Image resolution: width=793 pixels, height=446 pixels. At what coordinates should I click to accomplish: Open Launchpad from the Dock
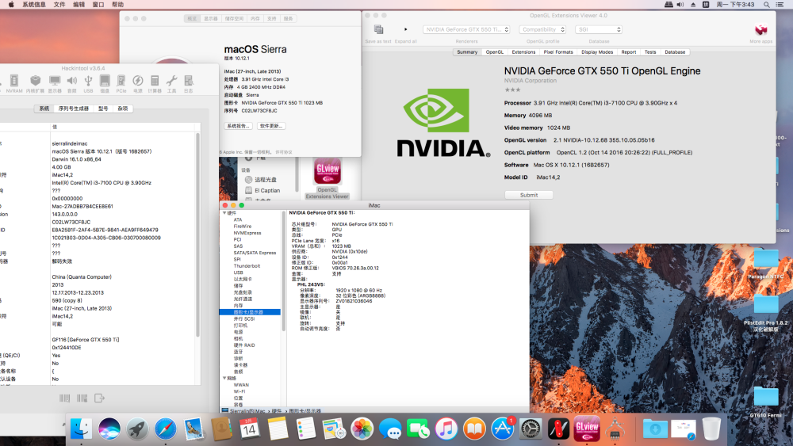coord(137,429)
